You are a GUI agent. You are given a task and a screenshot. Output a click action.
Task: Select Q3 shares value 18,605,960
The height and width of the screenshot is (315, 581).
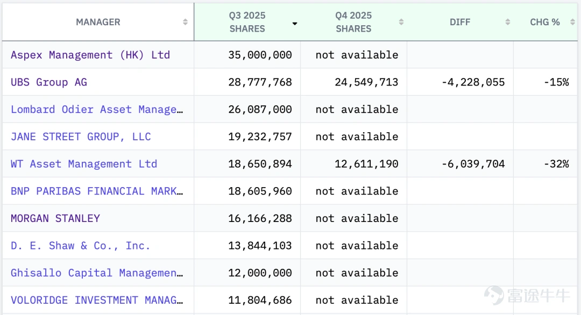(260, 191)
